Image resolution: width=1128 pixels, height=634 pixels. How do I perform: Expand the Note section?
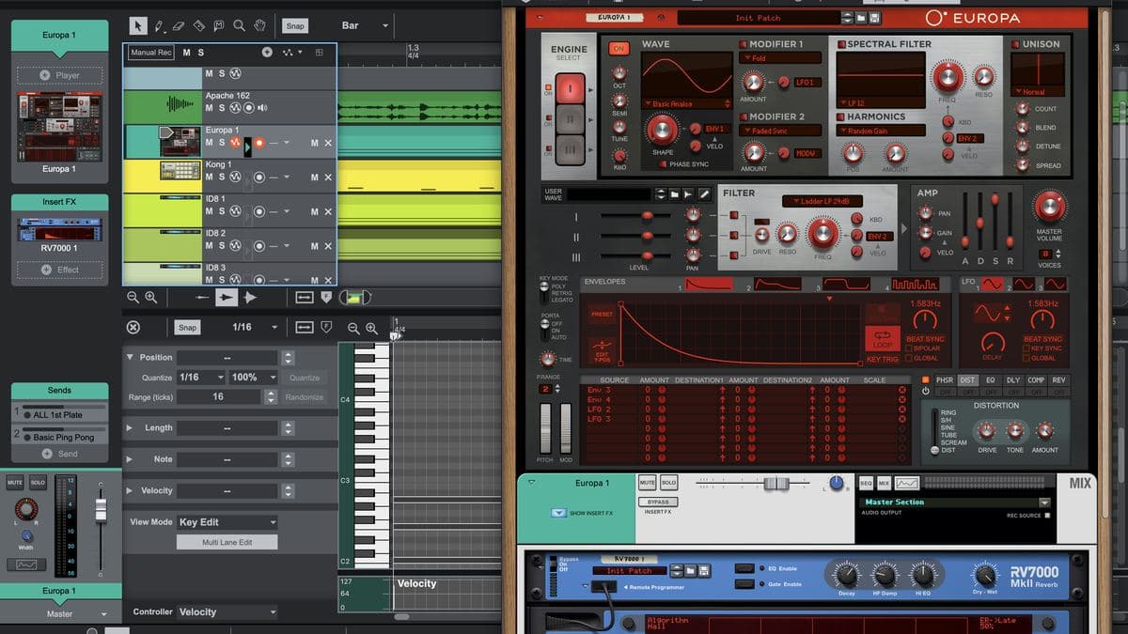(130, 459)
